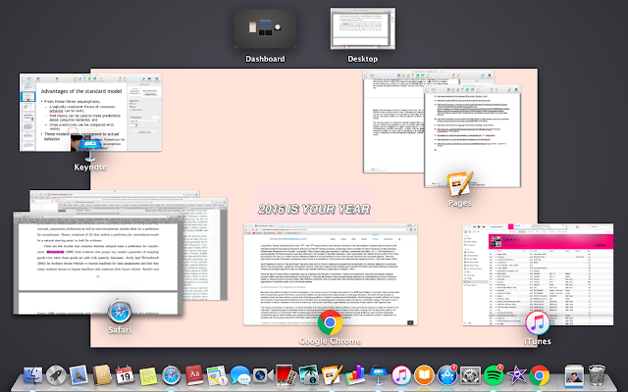Screen dimensions: 628x392
Task: Open the Trash in the Dock
Action: click(x=597, y=375)
